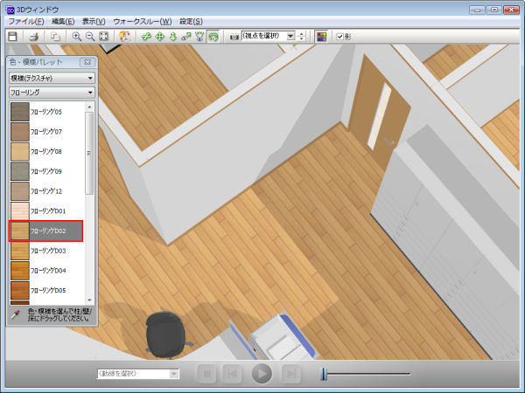Click the print icon in the toolbar
Image resolution: width=525 pixels, height=393 pixels.
[33, 37]
